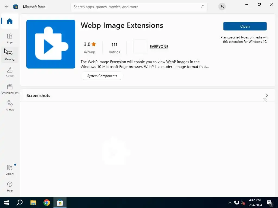Focus the Search apps, games, movies field
Image resolution: width=278 pixels, height=208 pixels.
[139, 7]
